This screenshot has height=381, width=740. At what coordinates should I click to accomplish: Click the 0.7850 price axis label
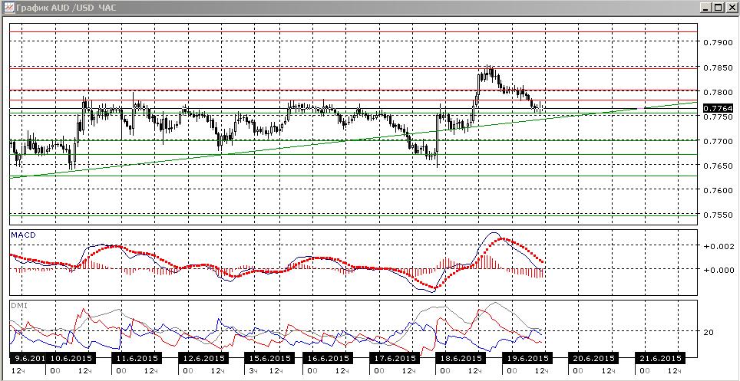[717, 67]
